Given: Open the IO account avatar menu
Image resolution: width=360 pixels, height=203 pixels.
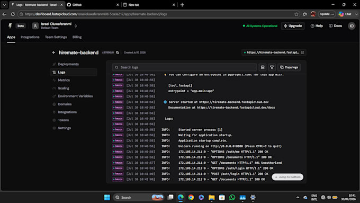Looking at the screenshot, I should coord(352,26).
